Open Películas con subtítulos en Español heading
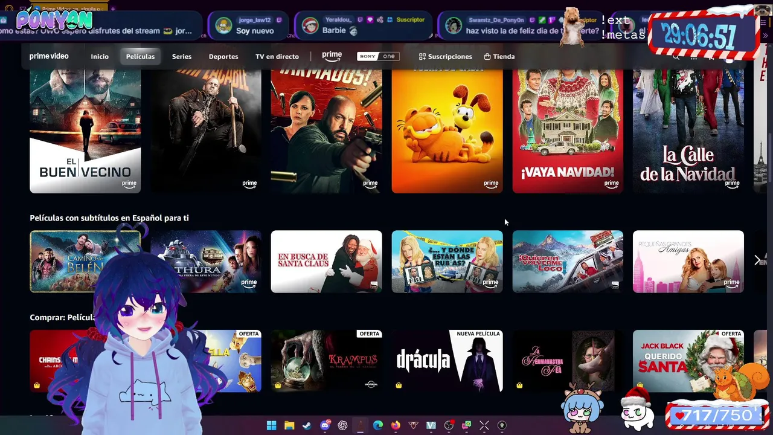This screenshot has width=773, height=435. tap(109, 217)
